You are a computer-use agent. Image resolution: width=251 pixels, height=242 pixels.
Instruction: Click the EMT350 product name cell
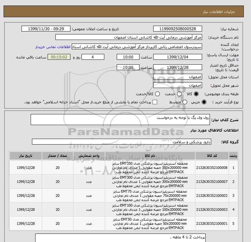(150, 168)
